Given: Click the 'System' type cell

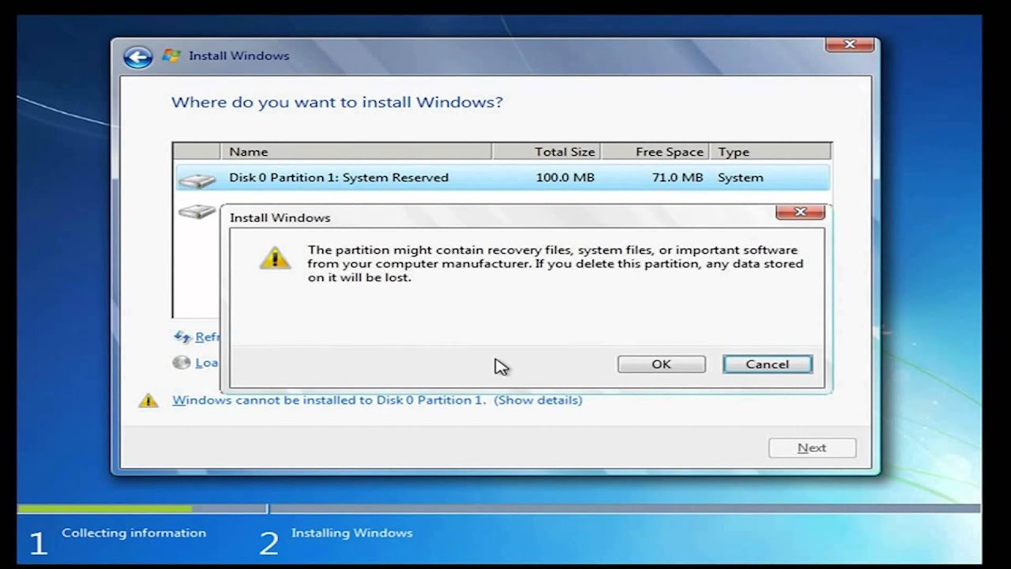Looking at the screenshot, I should 740,178.
